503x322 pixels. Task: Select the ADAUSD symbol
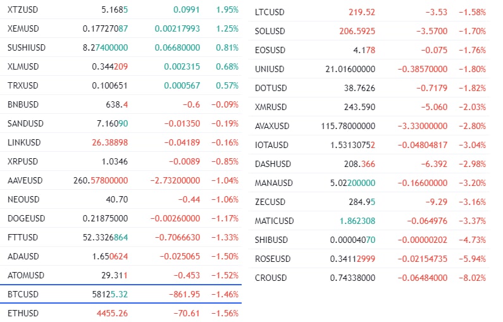click(x=23, y=256)
